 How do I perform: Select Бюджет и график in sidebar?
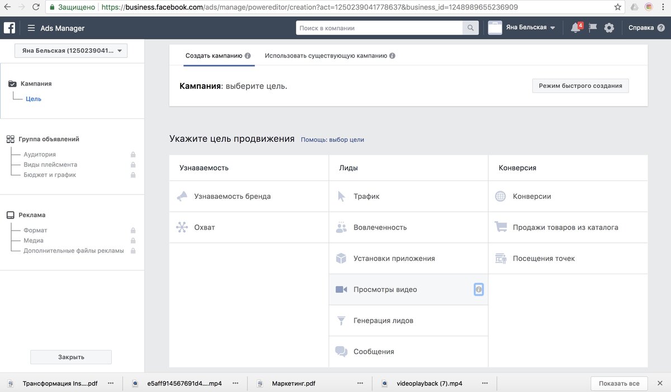point(50,175)
